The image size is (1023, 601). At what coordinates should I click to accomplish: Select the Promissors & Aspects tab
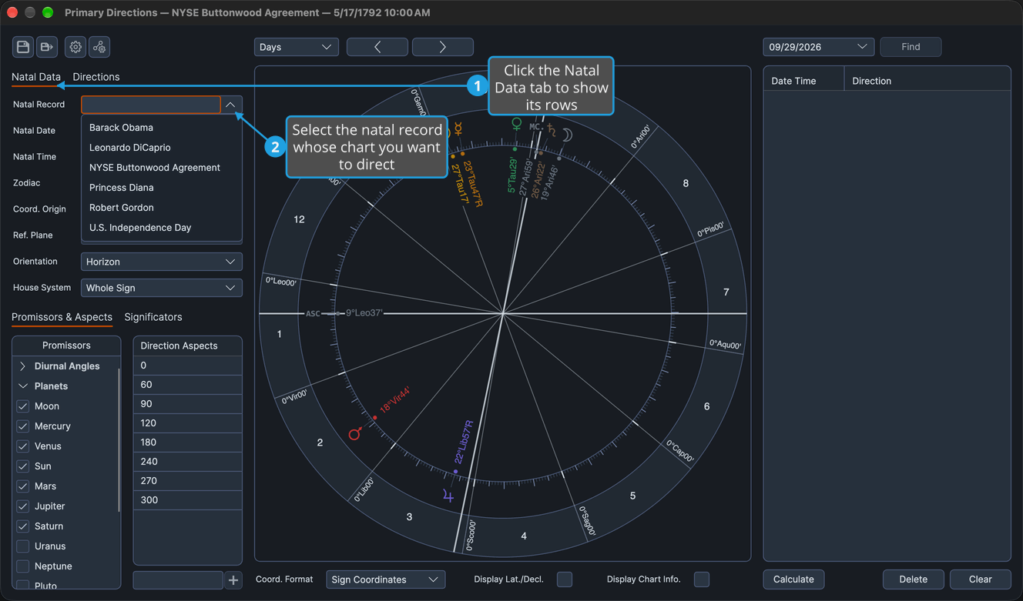click(x=62, y=317)
